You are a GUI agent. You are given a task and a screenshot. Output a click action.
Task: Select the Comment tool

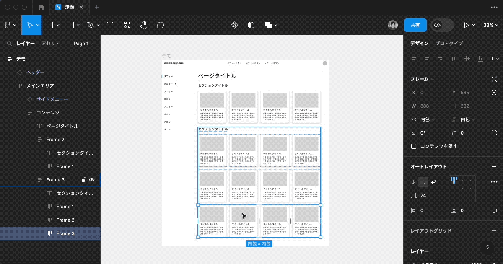(160, 25)
